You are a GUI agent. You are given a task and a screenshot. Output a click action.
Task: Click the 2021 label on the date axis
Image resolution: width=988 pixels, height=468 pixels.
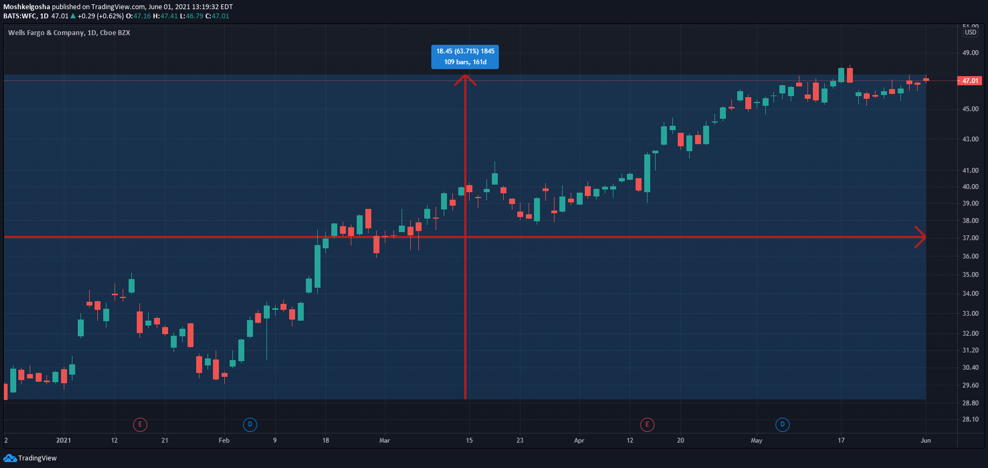coord(63,440)
